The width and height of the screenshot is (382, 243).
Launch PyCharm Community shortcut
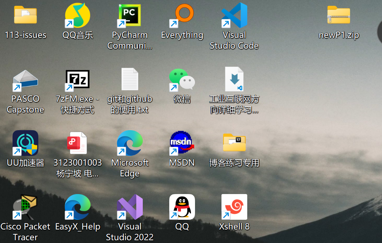pyautogui.click(x=130, y=15)
